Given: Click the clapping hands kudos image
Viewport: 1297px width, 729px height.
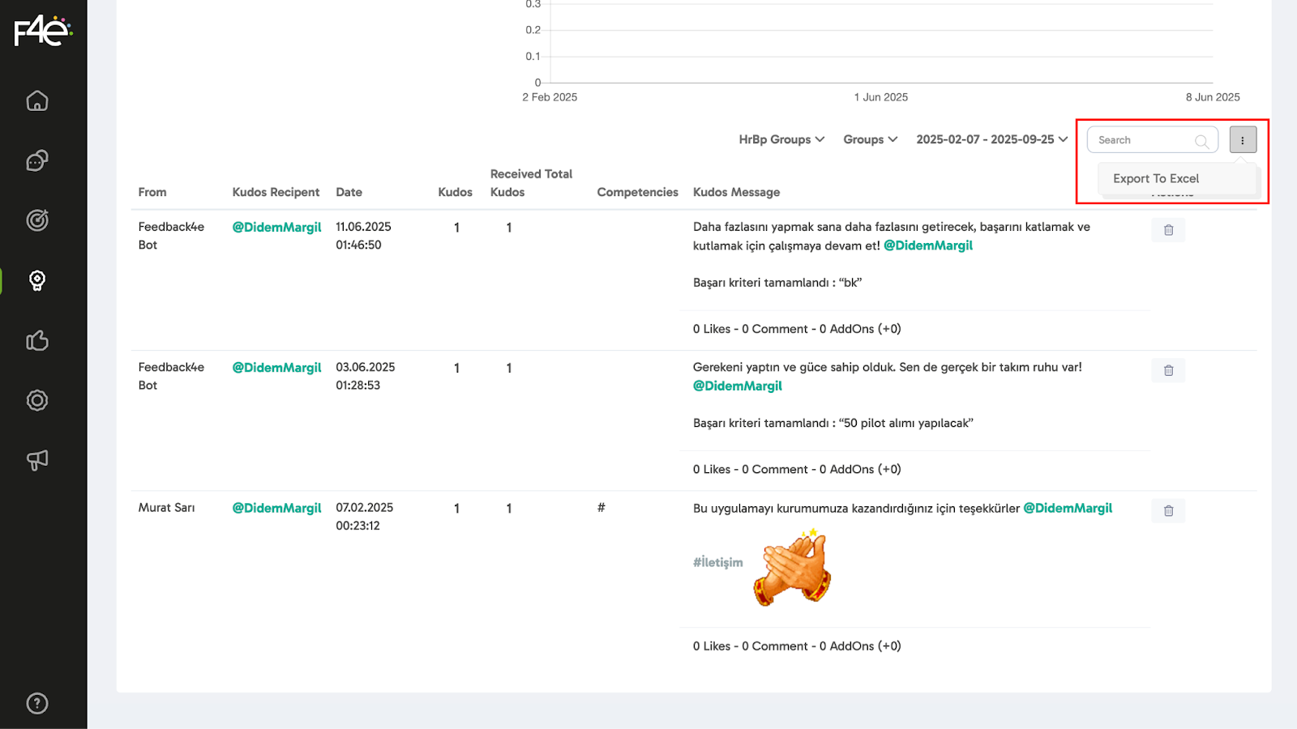Looking at the screenshot, I should [793, 568].
